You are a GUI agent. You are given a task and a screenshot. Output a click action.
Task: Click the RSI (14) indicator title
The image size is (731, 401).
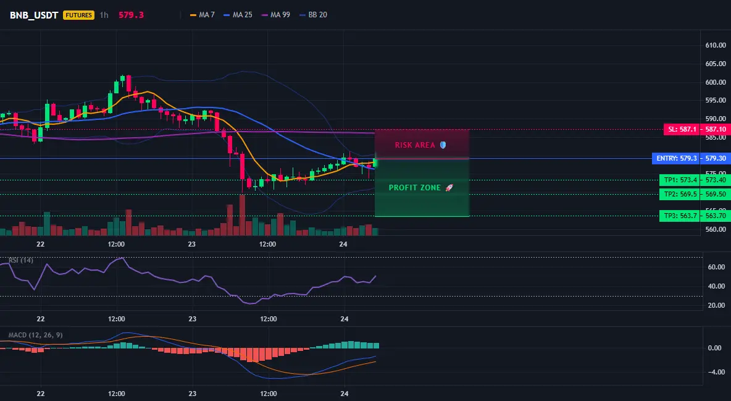coord(21,260)
